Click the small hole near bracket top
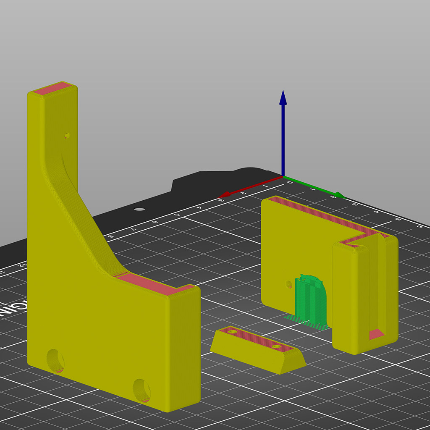This screenshot has width=430, height=430. click(x=67, y=136)
